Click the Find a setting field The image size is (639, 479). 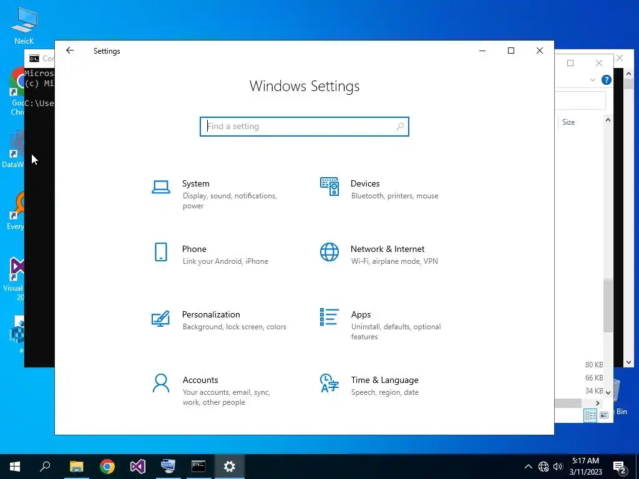(305, 126)
